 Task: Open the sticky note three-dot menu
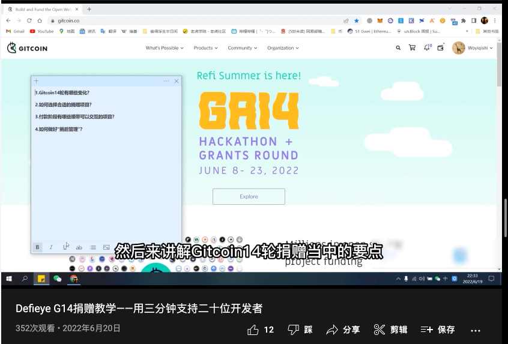click(x=166, y=80)
